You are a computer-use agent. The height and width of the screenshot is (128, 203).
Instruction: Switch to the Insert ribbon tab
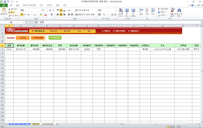tap(17, 5)
